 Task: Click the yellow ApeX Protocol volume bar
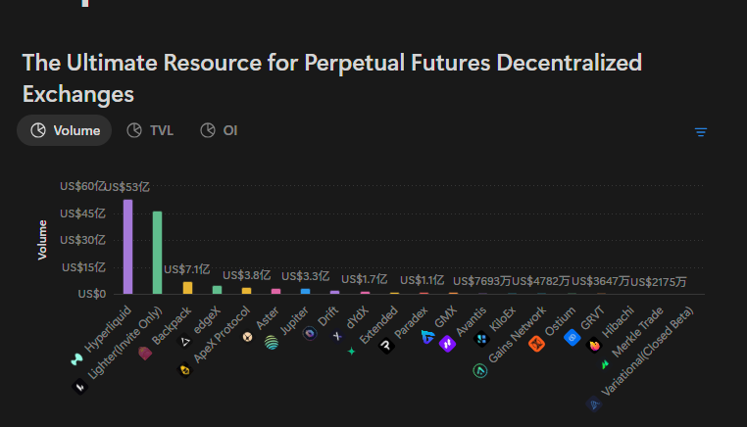[x=246, y=291]
